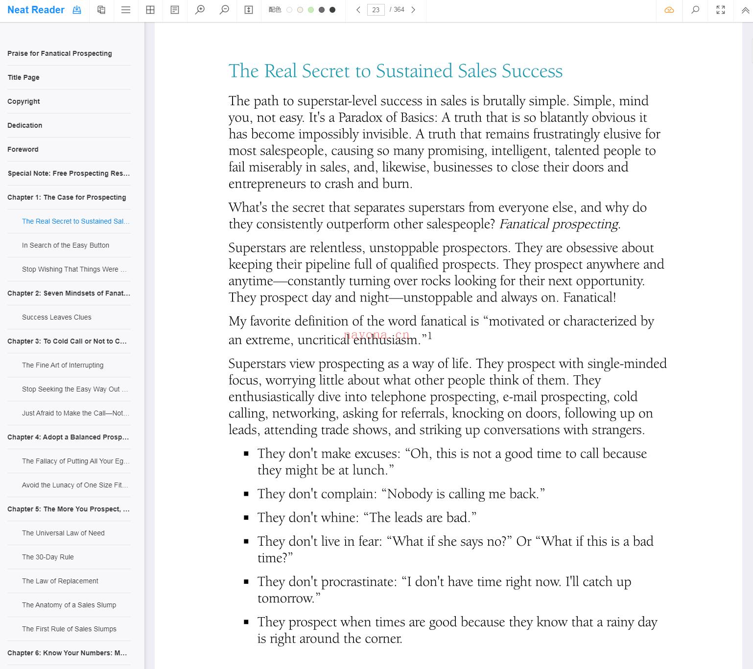Click the import book icon beside Neat Reader

point(77,10)
